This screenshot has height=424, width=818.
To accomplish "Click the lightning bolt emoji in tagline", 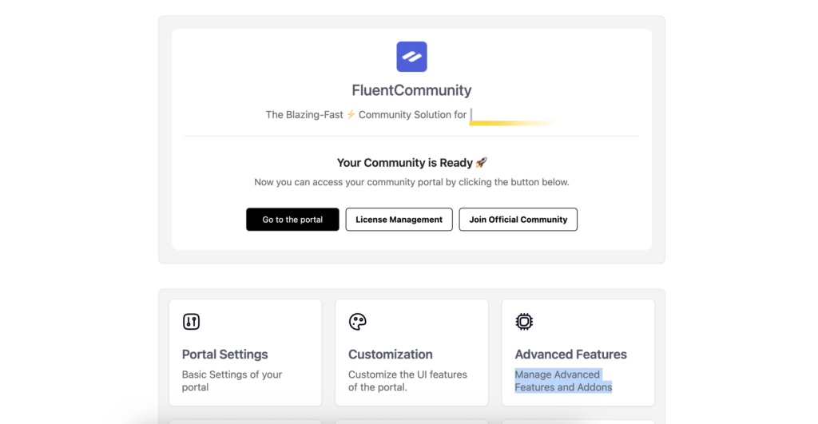I will click(351, 114).
